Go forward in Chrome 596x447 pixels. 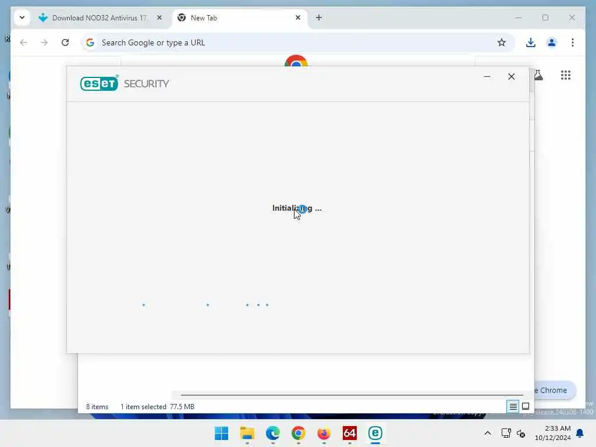tap(44, 42)
